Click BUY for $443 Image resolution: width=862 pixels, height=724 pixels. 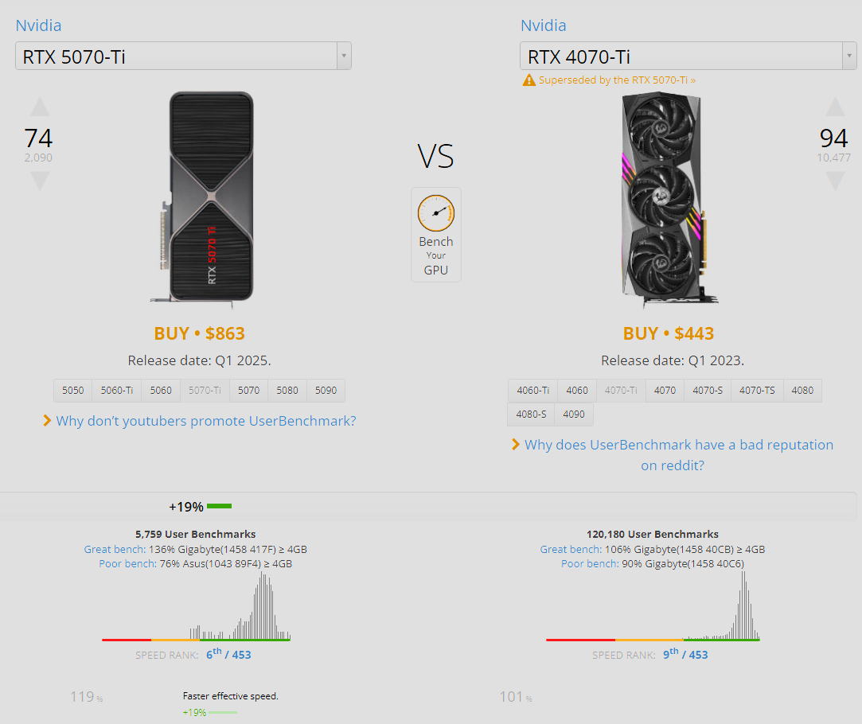pos(669,333)
